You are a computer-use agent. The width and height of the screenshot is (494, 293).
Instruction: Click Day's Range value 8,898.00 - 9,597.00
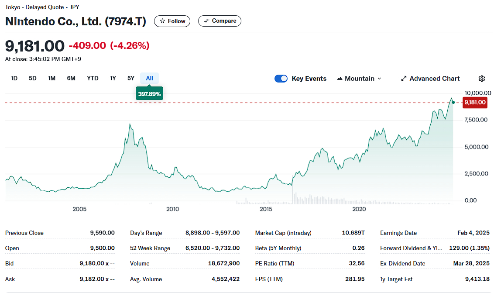pyautogui.click(x=213, y=233)
